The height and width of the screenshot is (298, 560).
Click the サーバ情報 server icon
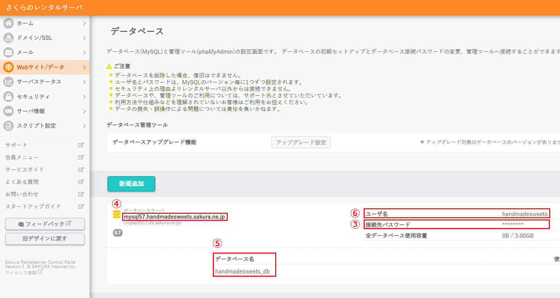pyautogui.click(x=8, y=111)
